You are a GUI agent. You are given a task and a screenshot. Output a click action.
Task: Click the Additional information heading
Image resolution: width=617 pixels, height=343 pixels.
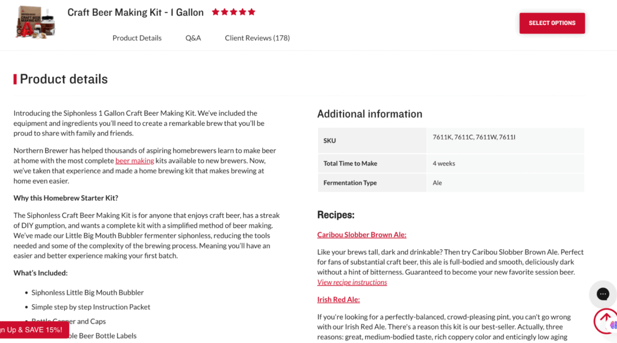click(x=369, y=114)
